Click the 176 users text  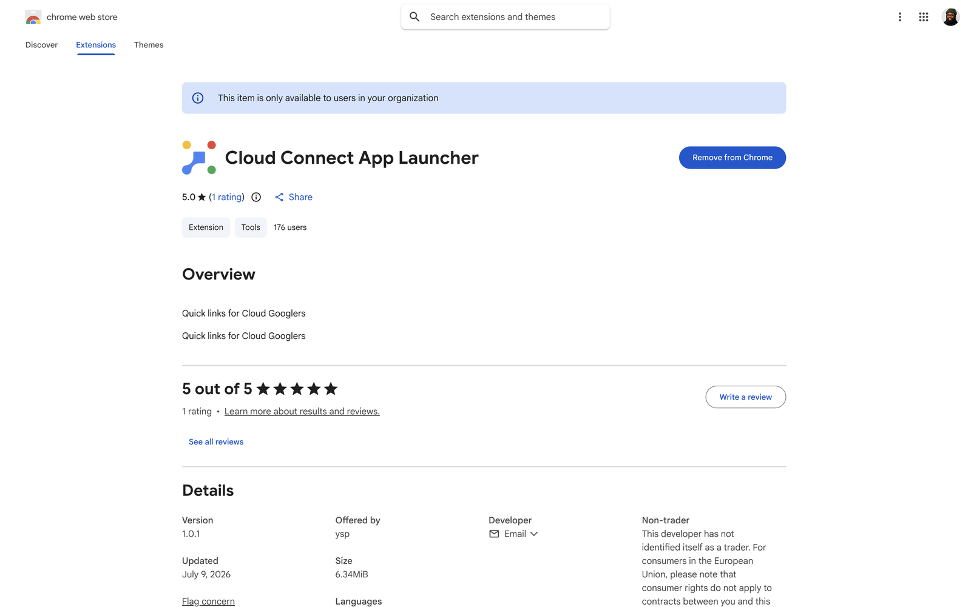point(290,227)
